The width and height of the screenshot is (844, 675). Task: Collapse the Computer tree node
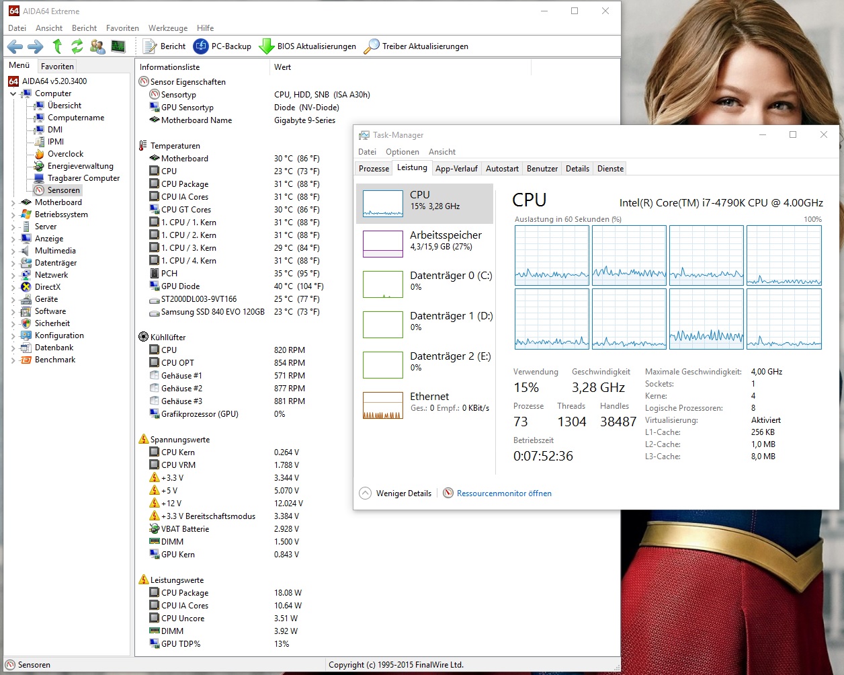pyautogui.click(x=13, y=94)
